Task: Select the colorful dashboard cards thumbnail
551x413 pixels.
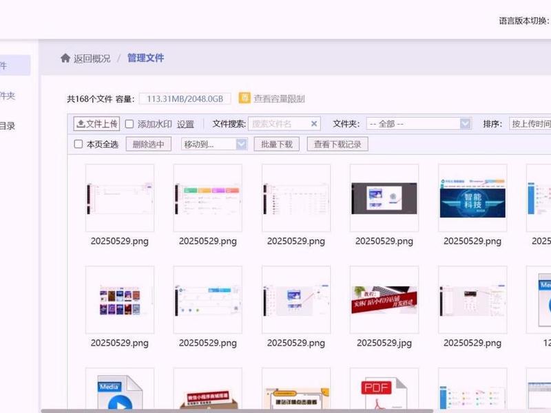Action: click(208, 198)
